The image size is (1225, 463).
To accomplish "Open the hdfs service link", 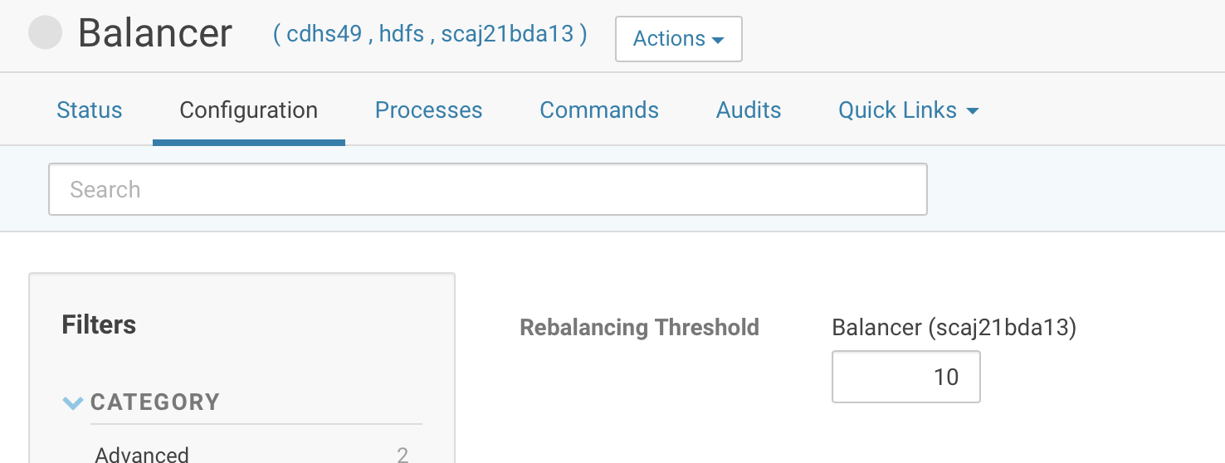I will click(402, 35).
